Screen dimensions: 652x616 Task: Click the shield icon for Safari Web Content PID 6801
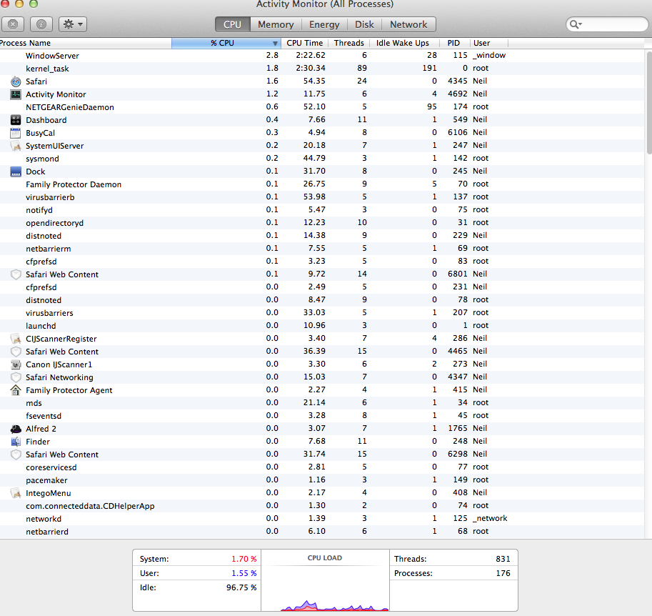tap(16, 274)
